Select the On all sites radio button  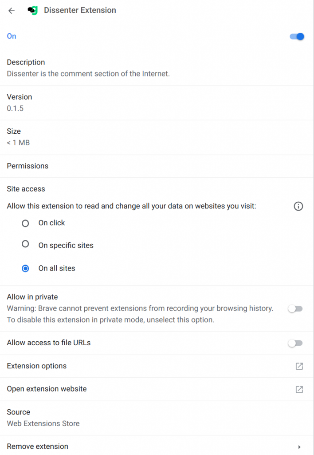tap(25, 268)
